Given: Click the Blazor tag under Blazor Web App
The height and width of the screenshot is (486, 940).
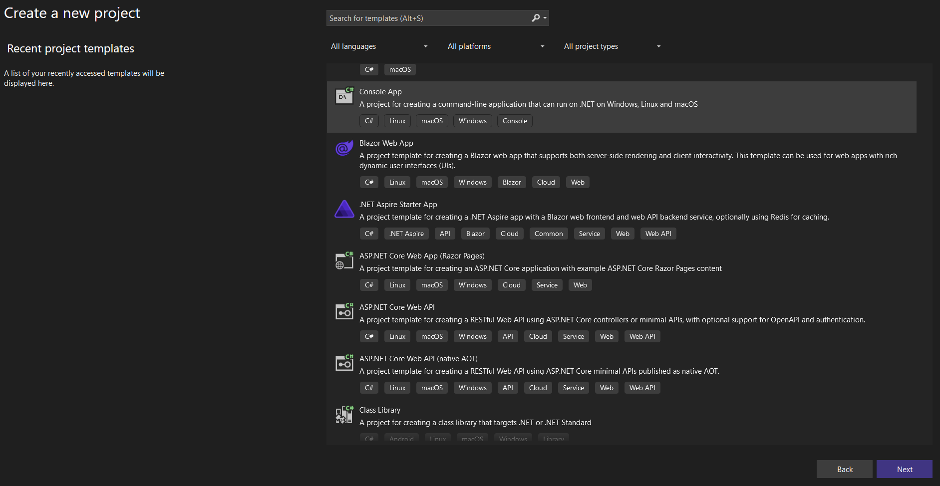Looking at the screenshot, I should click(x=512, y=182).
